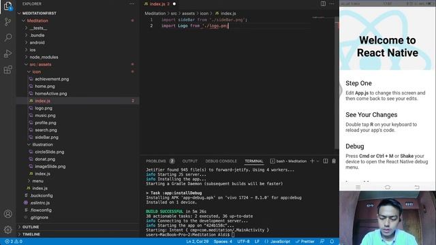The image size is (436, 245).
Task: Split the editor right
Action: [323, 4]
